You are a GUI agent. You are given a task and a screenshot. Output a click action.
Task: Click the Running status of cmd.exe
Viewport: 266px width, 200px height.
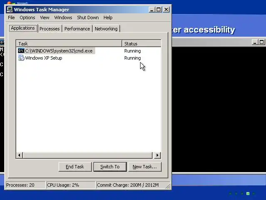pos(133,51)
